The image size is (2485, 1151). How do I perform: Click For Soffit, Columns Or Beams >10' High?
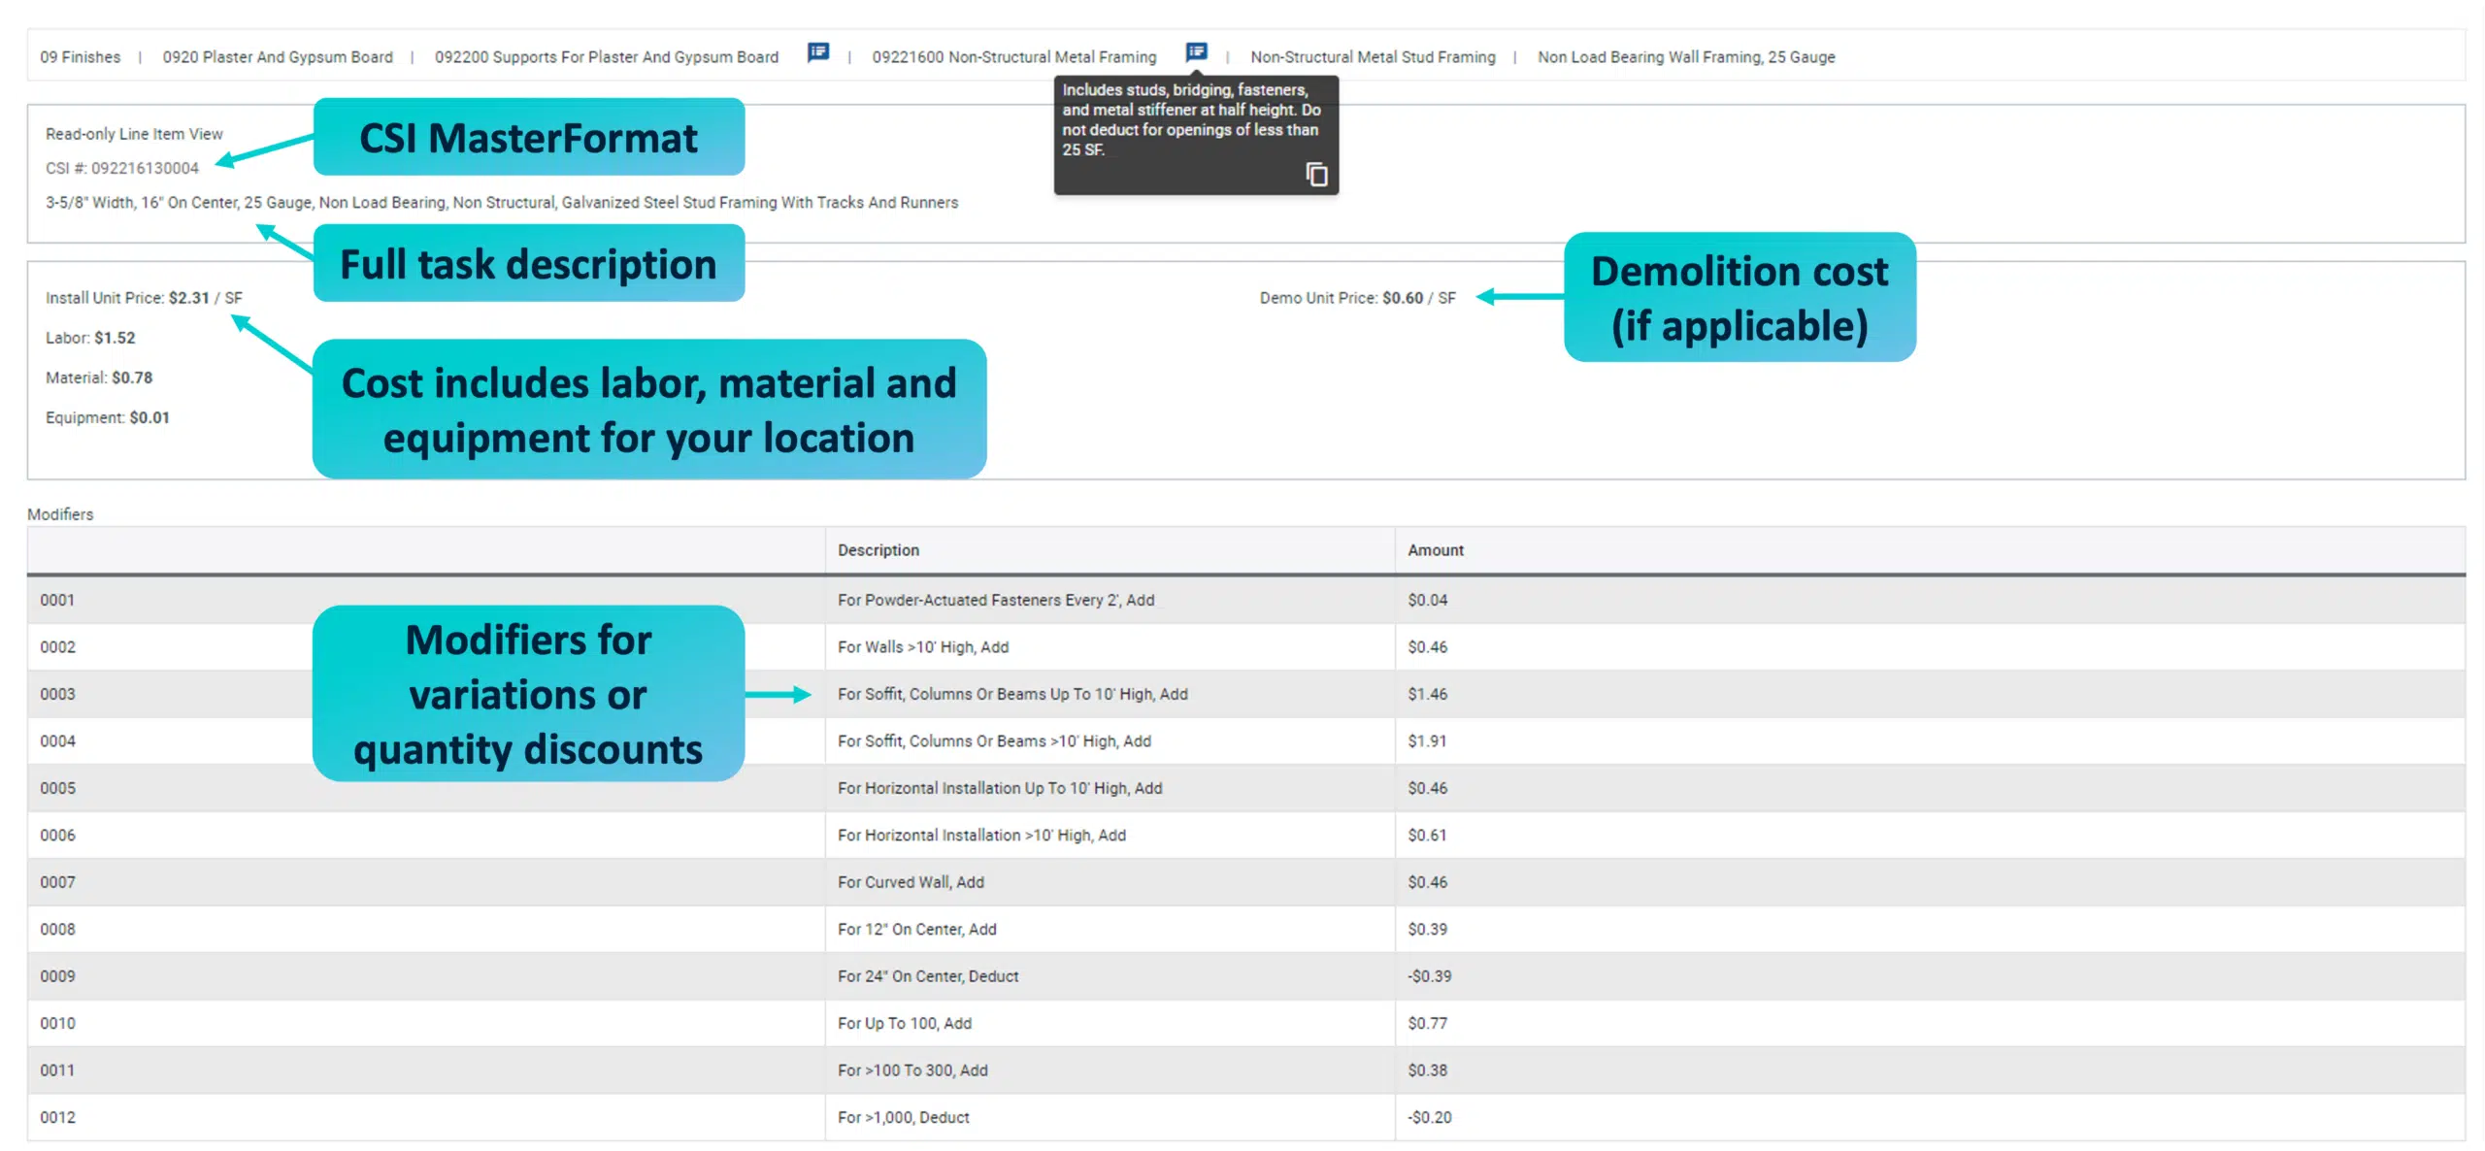pyautogui.click(x=994, y=741)
